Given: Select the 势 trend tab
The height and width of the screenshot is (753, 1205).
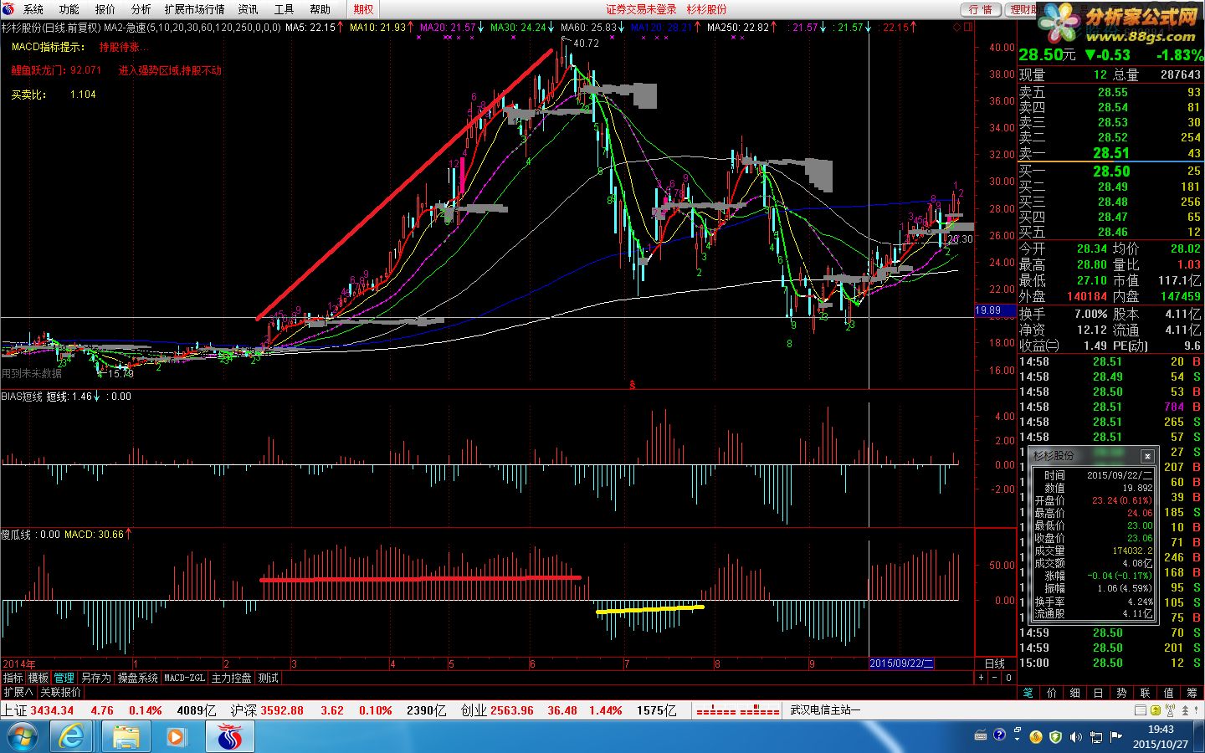Looking at the screenshot, I should (x=1122, y=693).
